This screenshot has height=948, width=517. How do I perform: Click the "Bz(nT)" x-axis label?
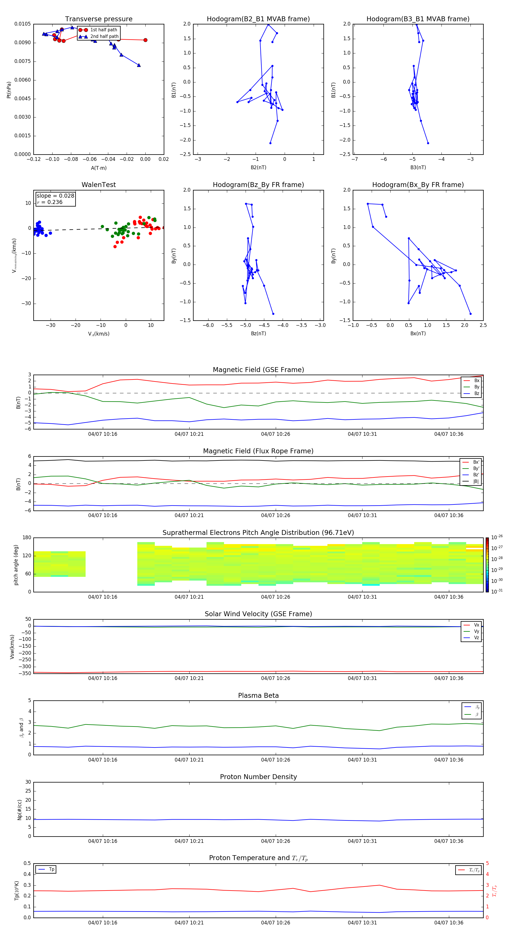pos(258,334)
